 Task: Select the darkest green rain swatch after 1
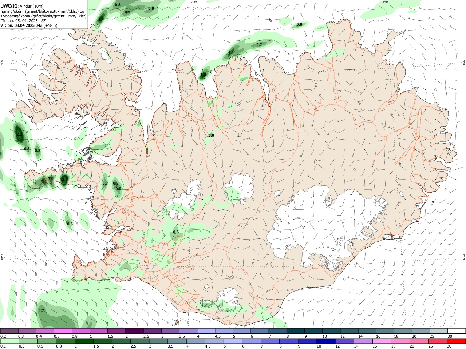pos(84,341)
